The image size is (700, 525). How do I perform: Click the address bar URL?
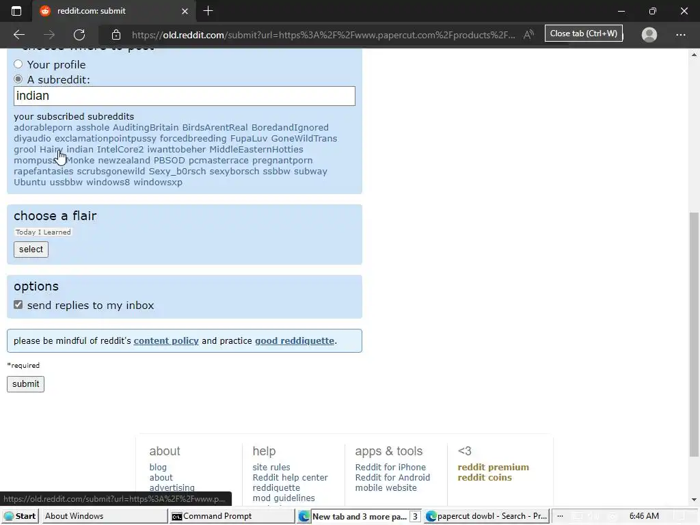323,35
